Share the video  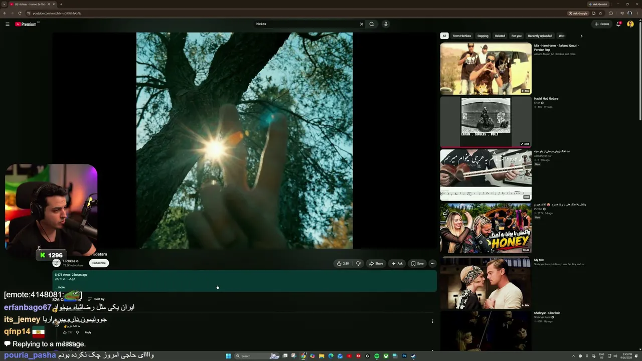point(376,263)
